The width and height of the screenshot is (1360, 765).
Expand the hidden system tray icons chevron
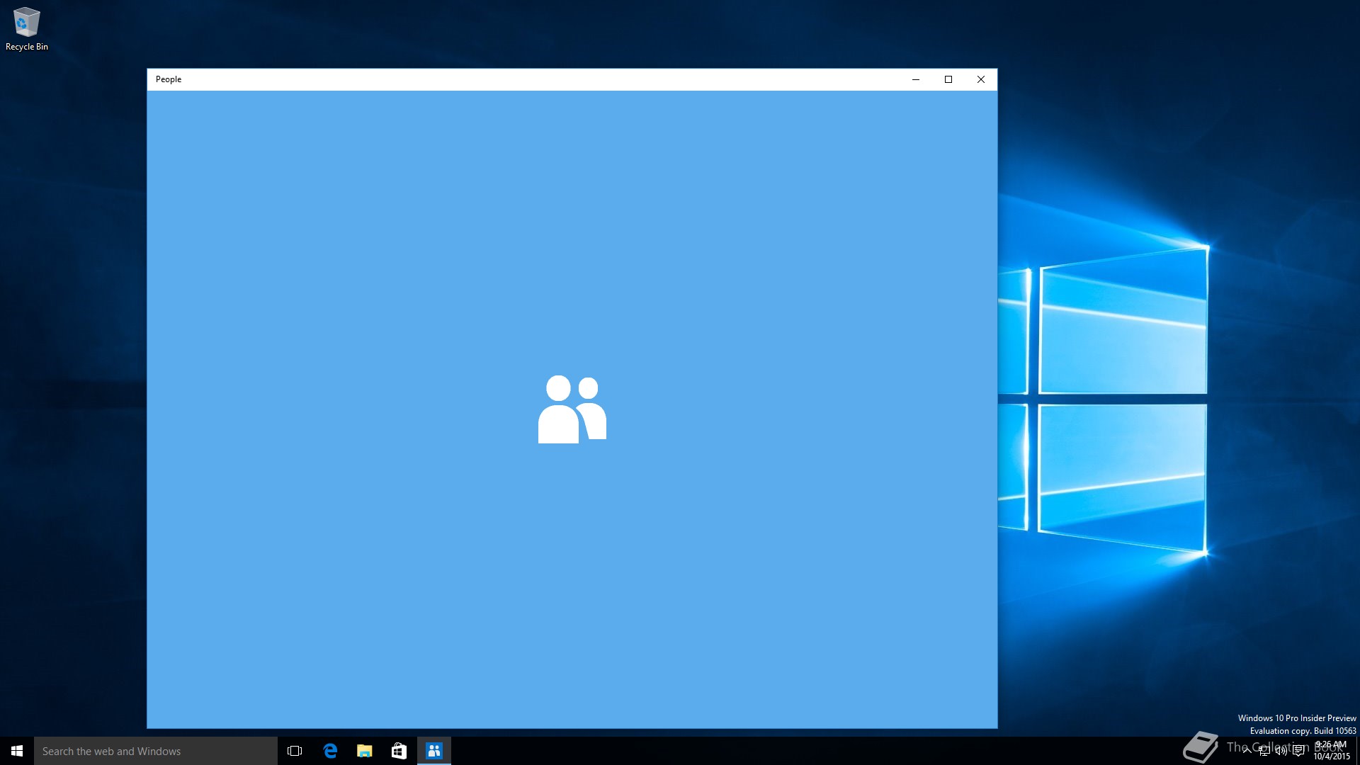tap(1247, 751)
